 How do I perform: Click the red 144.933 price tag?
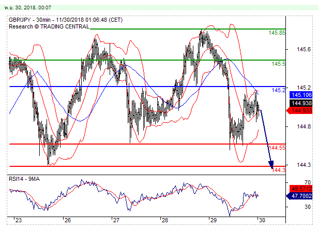[302, 110]
